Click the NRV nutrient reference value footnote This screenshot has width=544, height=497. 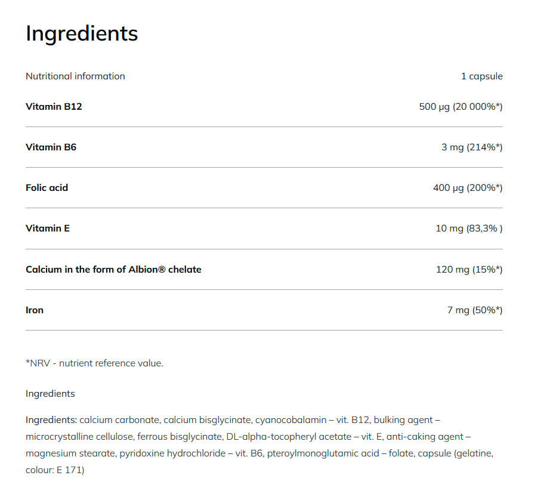click(94, 363)
